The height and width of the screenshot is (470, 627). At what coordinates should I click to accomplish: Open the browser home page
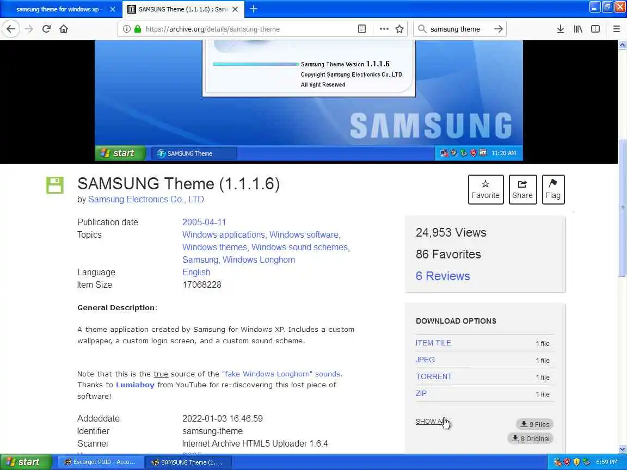pyautogui.click(x=64, y=29)
